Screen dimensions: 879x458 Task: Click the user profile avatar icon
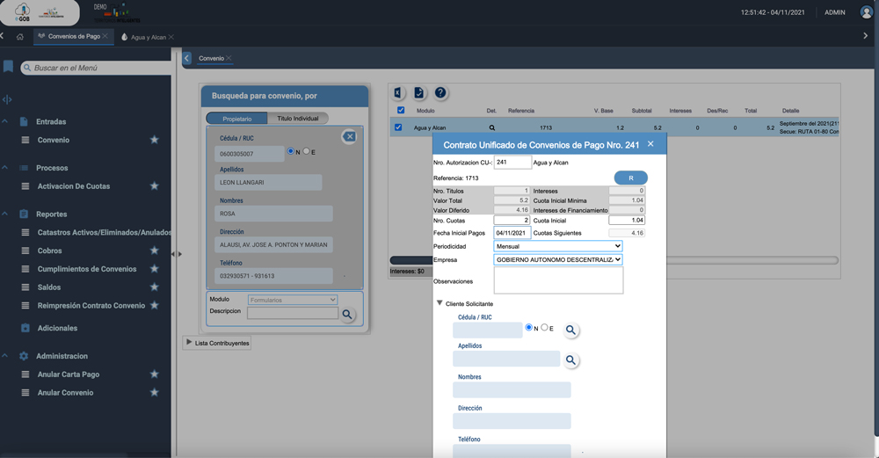tap(867, 13)
